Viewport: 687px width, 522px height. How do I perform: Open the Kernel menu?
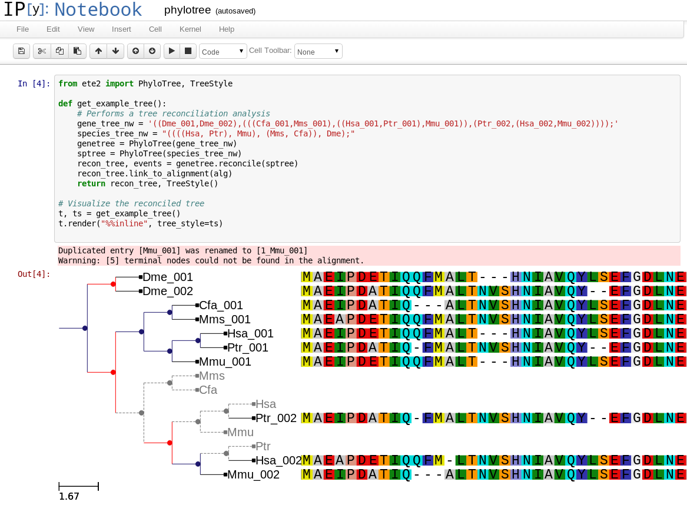click(190, 29)
